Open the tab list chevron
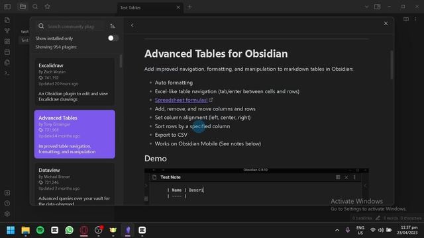Image resolution: width=424 pixels, height=238 pixels. [x=366, y=7]
